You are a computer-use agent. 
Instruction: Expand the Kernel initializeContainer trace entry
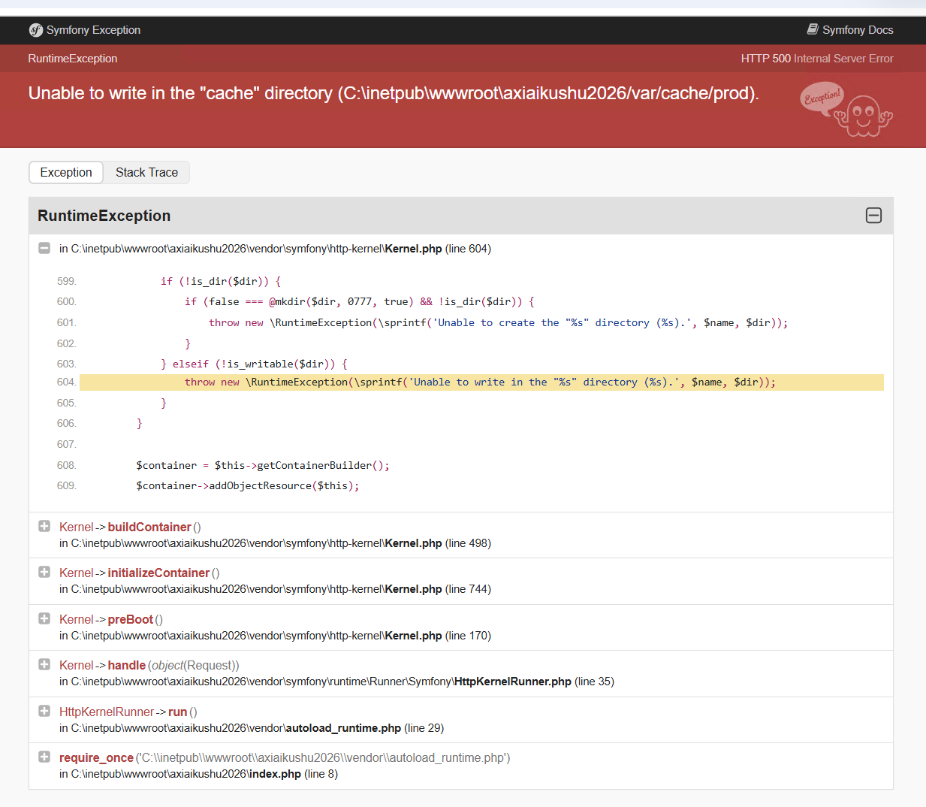click(44, 572)
